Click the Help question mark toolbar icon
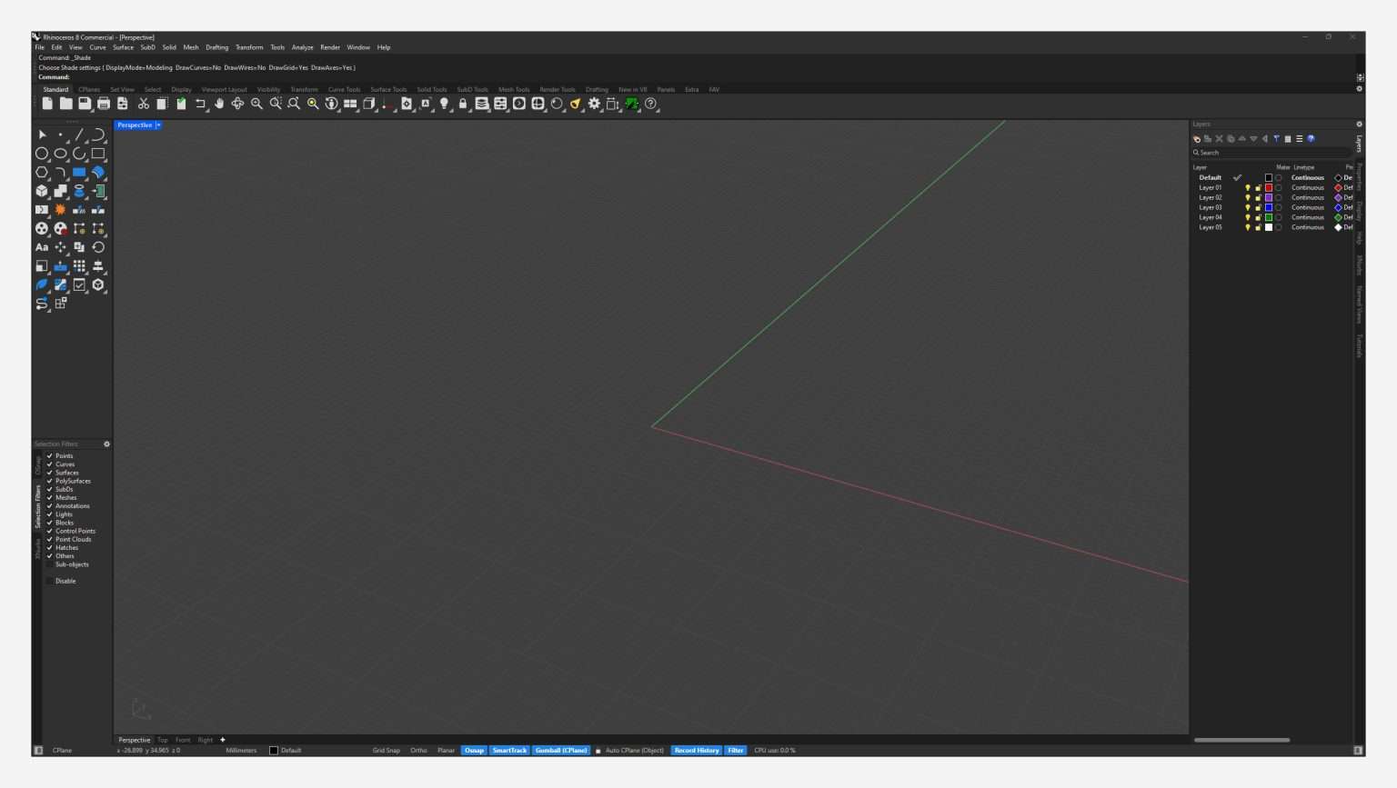Image resolution: width=1397 pixels, height=788 pixels. [651, 104]
